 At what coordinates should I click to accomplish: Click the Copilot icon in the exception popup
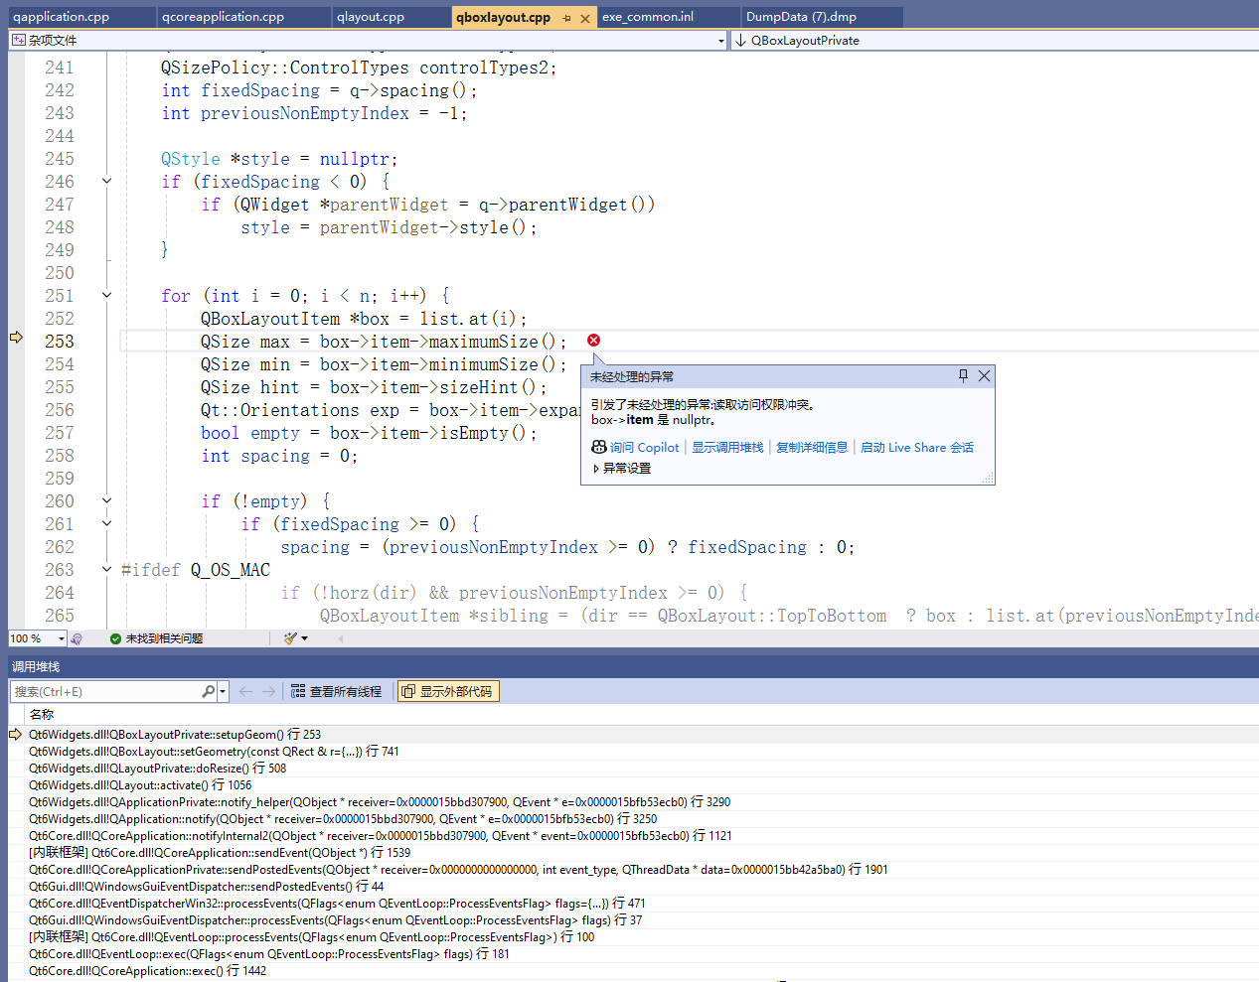(599, 447)
